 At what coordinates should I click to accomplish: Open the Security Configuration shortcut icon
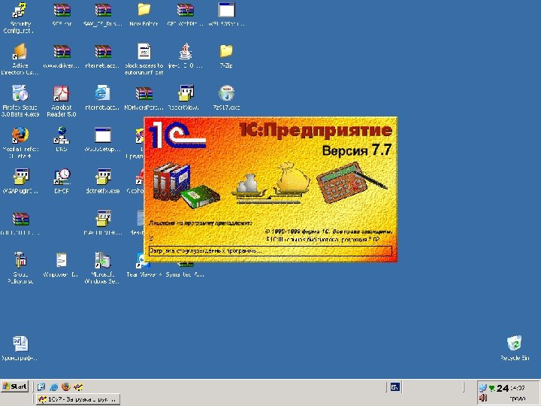tap(20, 11)
